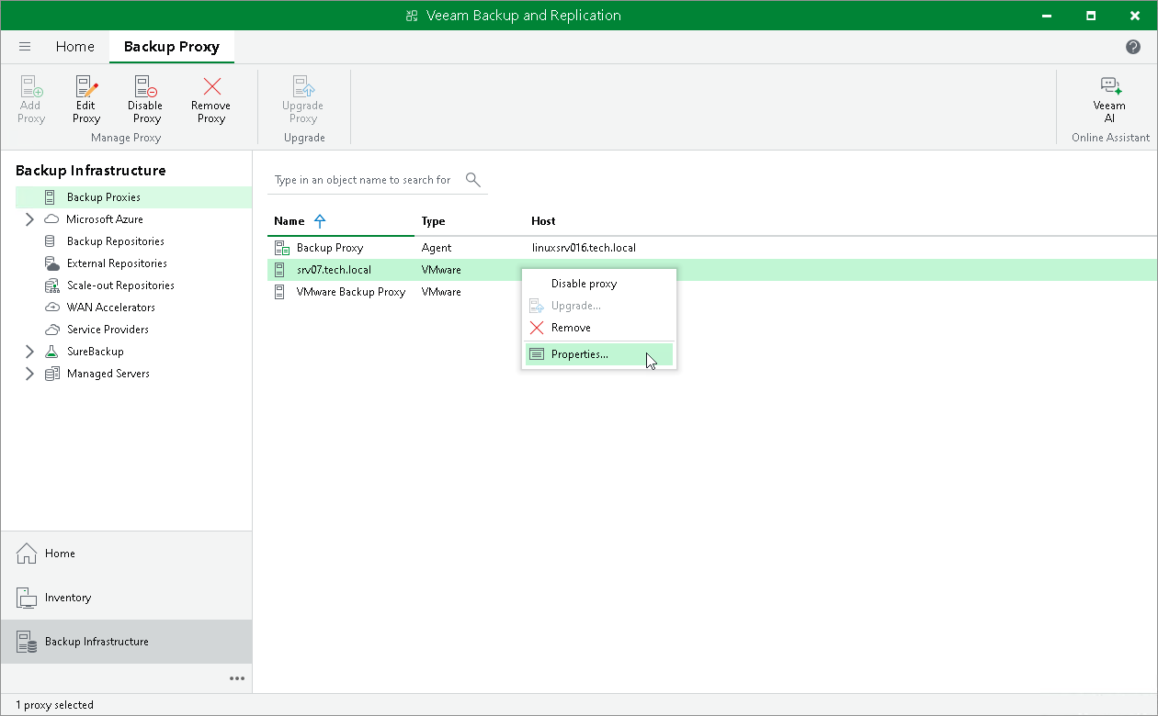1158x716 pixels.
Task: Sort by the Host column header
Action: (x=543, y=221)
